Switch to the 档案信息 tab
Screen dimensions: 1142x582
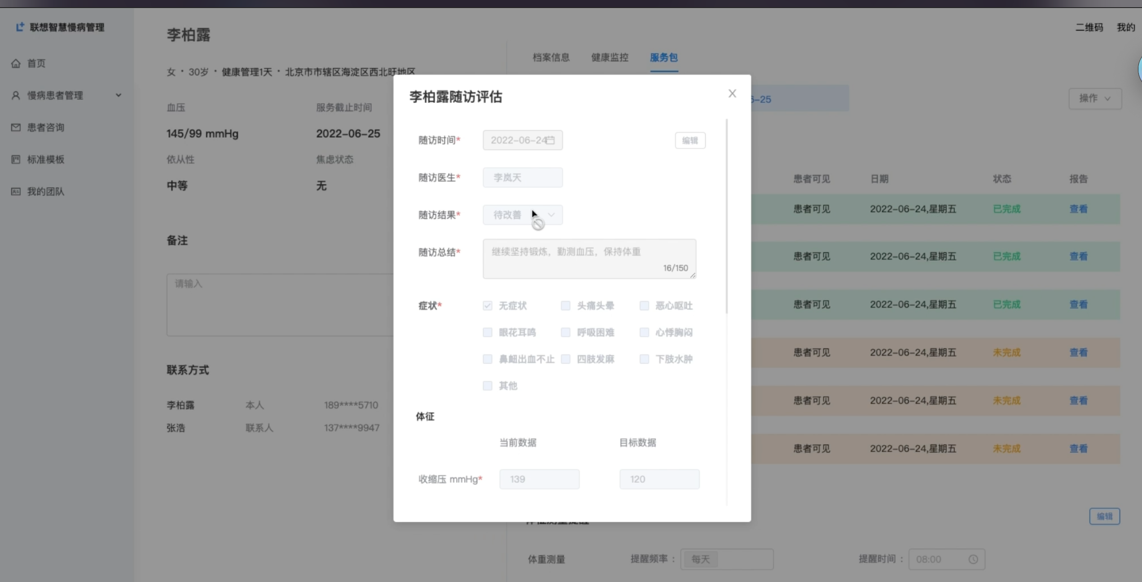551,57
